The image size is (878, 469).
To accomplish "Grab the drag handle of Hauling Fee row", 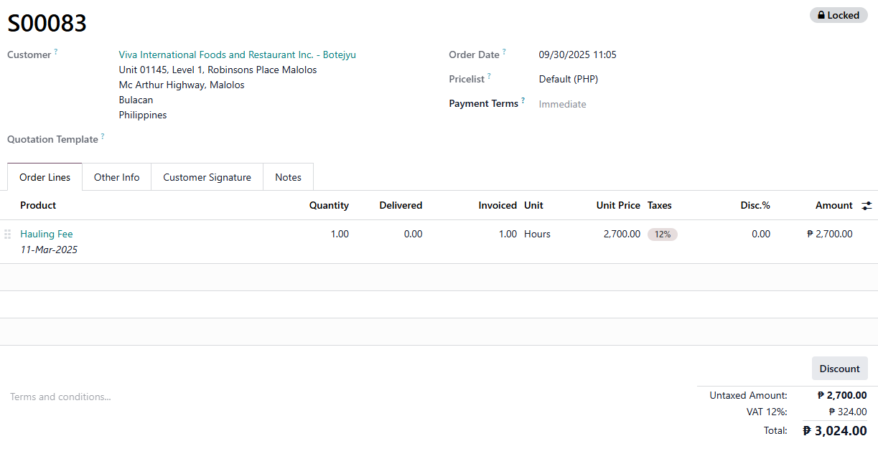I will tap(8, 234).
